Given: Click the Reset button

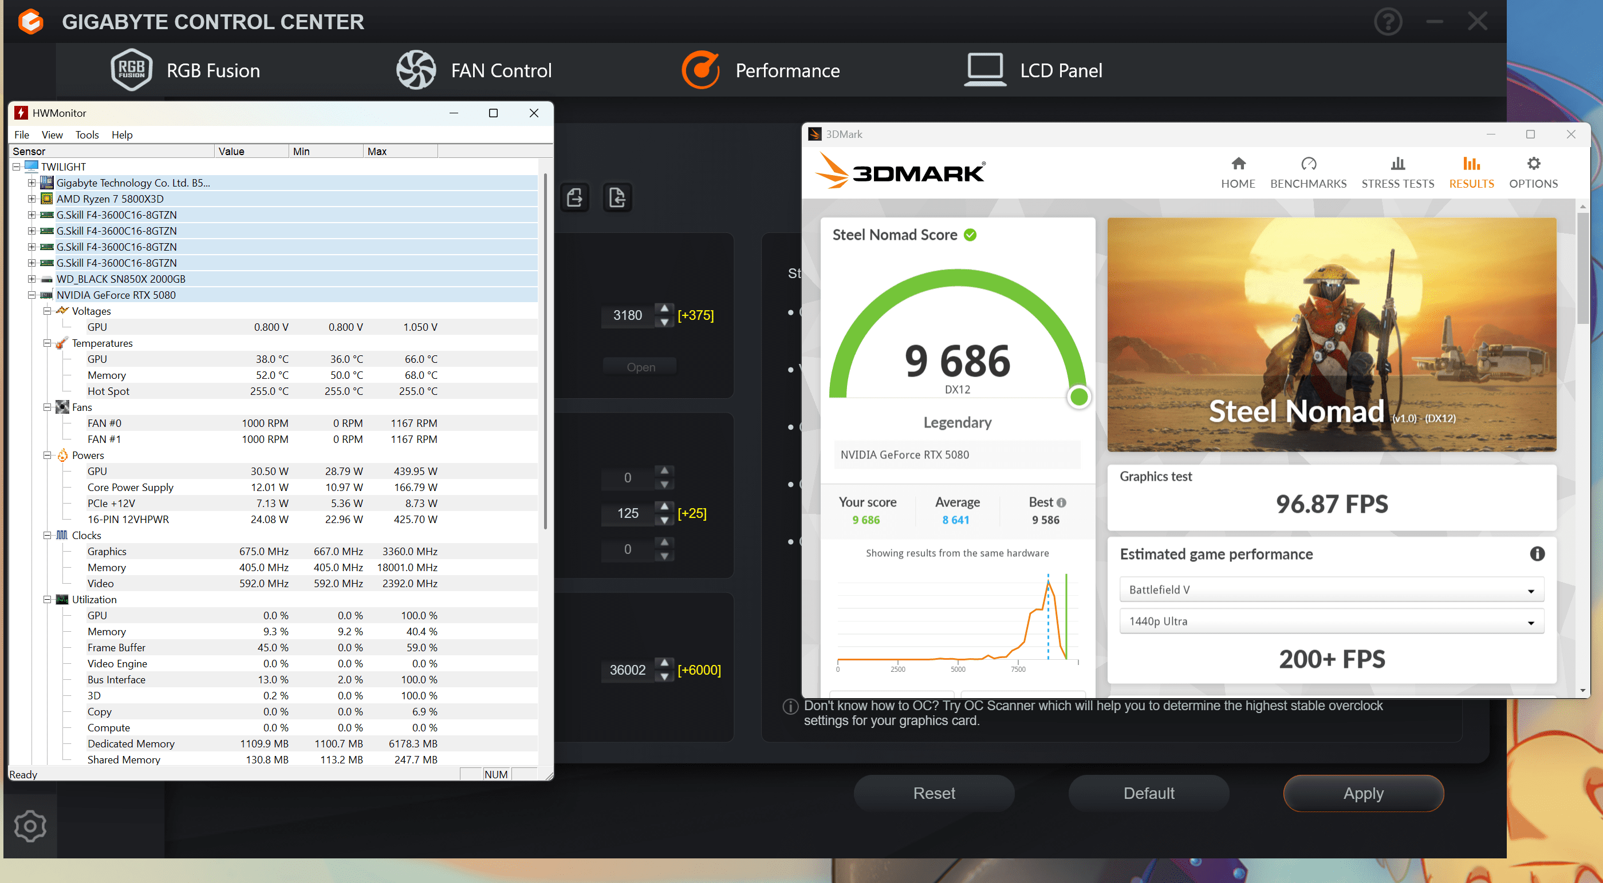Looking at the screenshot, I should pos(934,793).
